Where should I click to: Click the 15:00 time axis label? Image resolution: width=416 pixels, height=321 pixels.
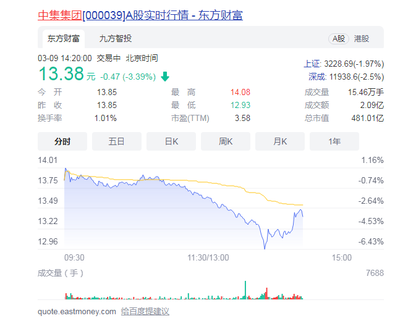click(342, 257)
